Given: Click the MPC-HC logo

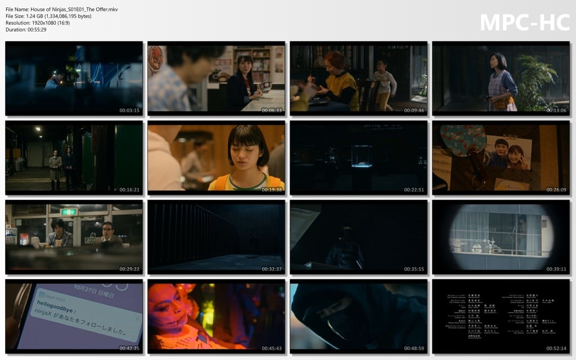Looking at the screenshot, I should (524, 22).
